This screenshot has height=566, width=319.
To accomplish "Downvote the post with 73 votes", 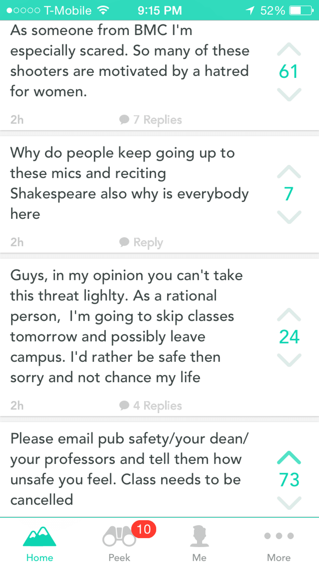I will [x=289, y=503].
